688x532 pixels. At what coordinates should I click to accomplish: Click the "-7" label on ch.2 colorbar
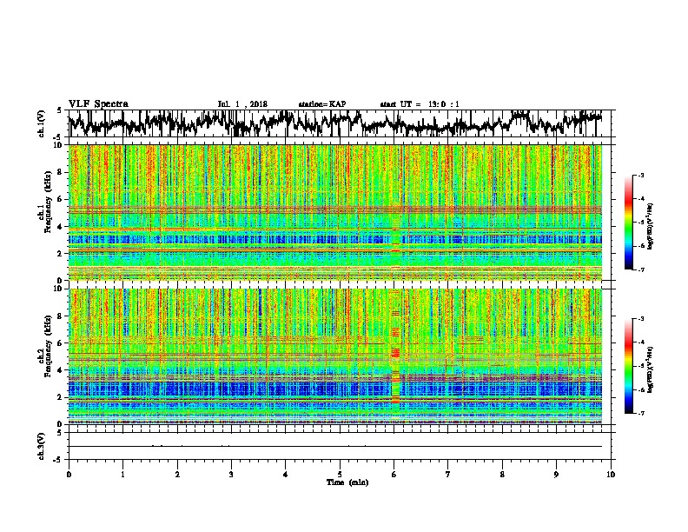(640, 413)
